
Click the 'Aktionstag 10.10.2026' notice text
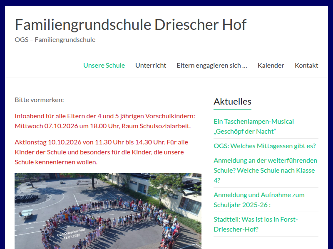pos(101,152)
